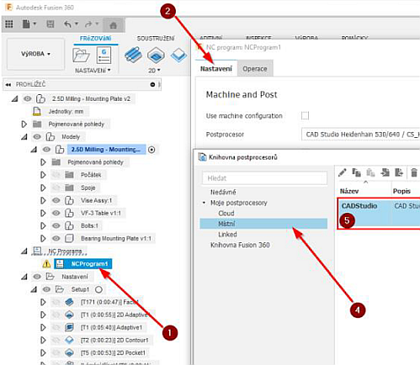Viewport: 420px width, 365px height.
Task: Select Místní under Moje postprocesory
Action: point(263,224)
